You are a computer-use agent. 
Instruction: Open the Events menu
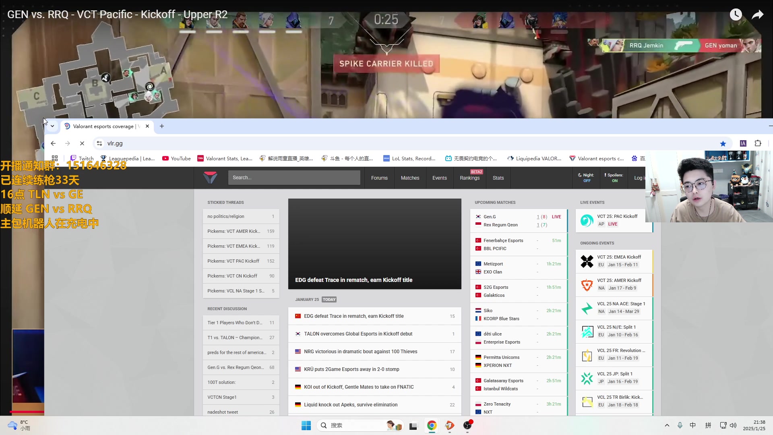[439, 178]
